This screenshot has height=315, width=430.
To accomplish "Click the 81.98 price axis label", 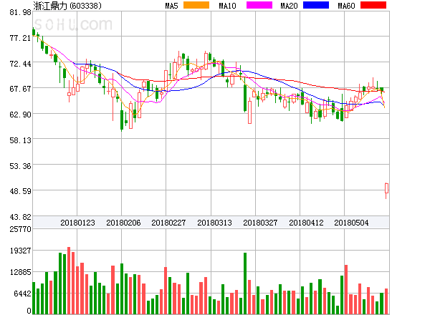I will [x=20, y=12].
